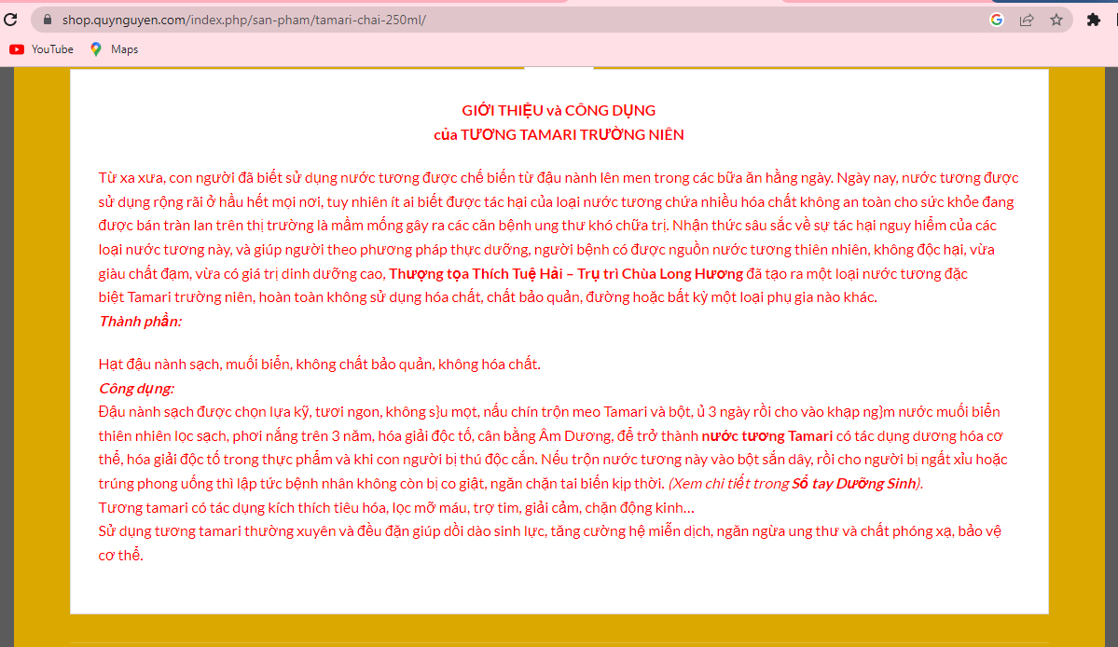
Task: Click ingredient line starting 'Hạt đậu nành sạch'
Action: click(x=319, y=364)
